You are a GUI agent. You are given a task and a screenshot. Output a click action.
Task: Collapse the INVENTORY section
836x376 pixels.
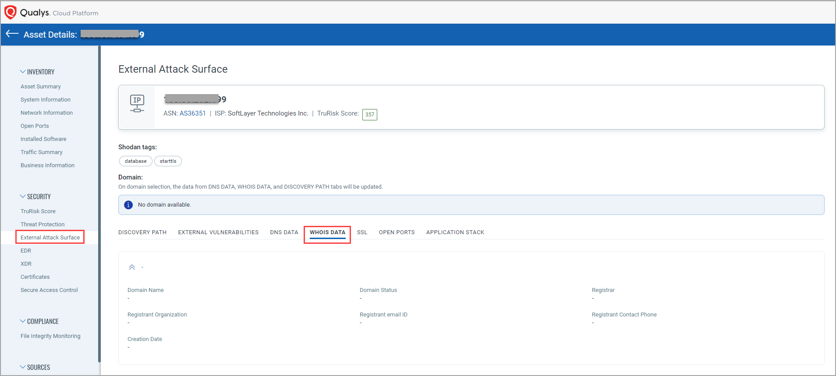tap(23, 72)
